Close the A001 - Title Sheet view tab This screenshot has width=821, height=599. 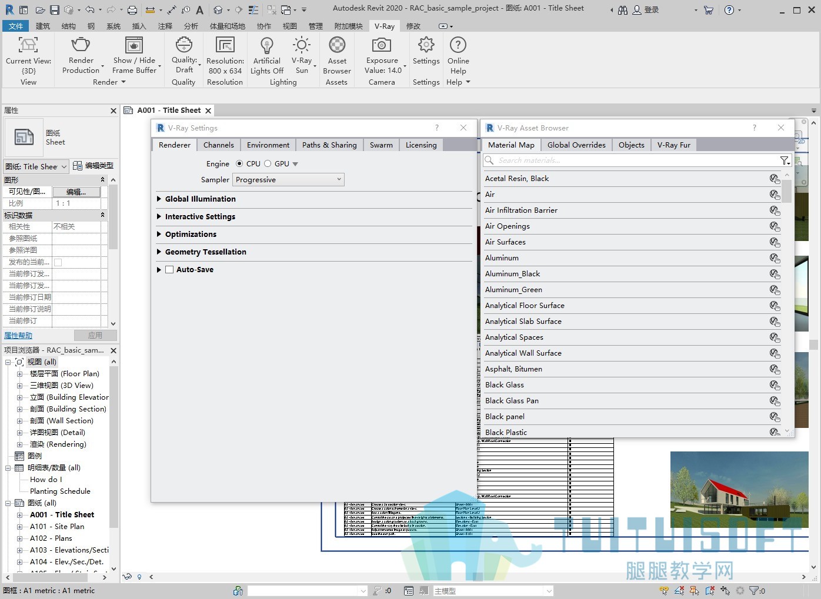point(208,111)
